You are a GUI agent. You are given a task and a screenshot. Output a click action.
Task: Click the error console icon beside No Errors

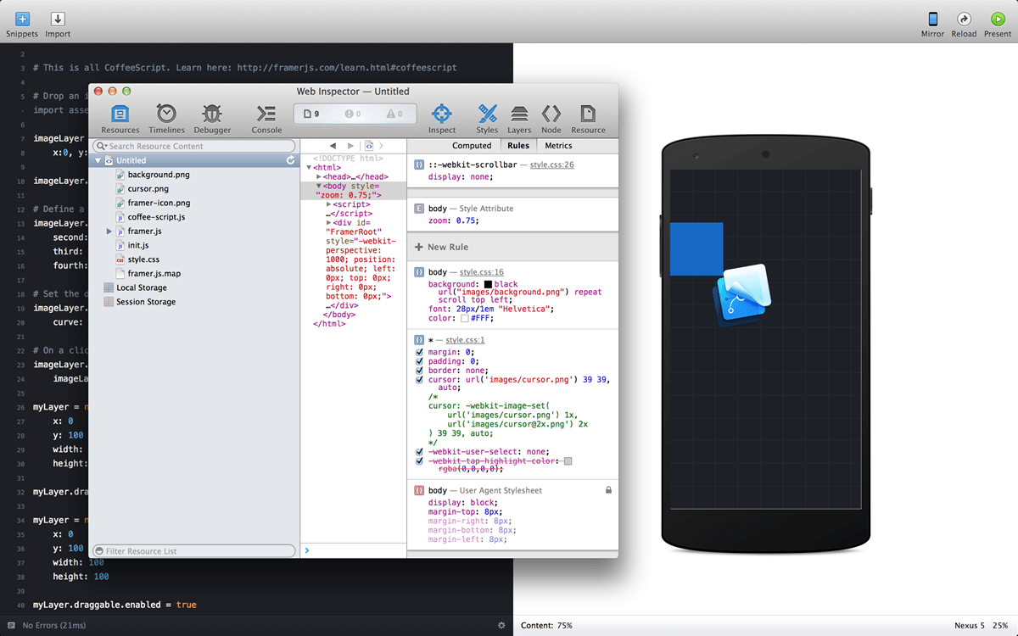11,625
